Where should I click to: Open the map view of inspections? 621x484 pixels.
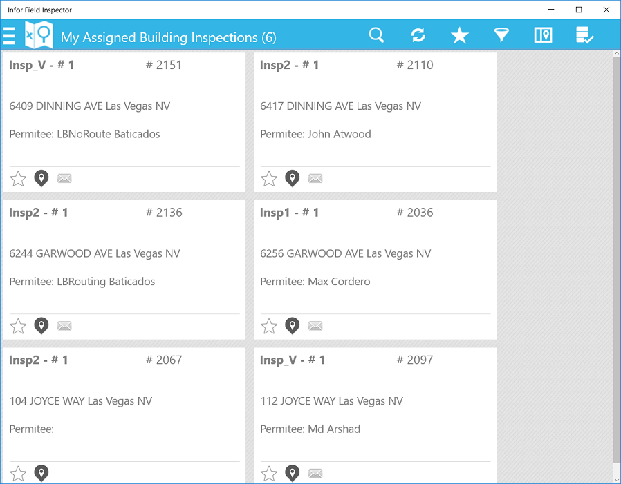(x=543, y=35)
